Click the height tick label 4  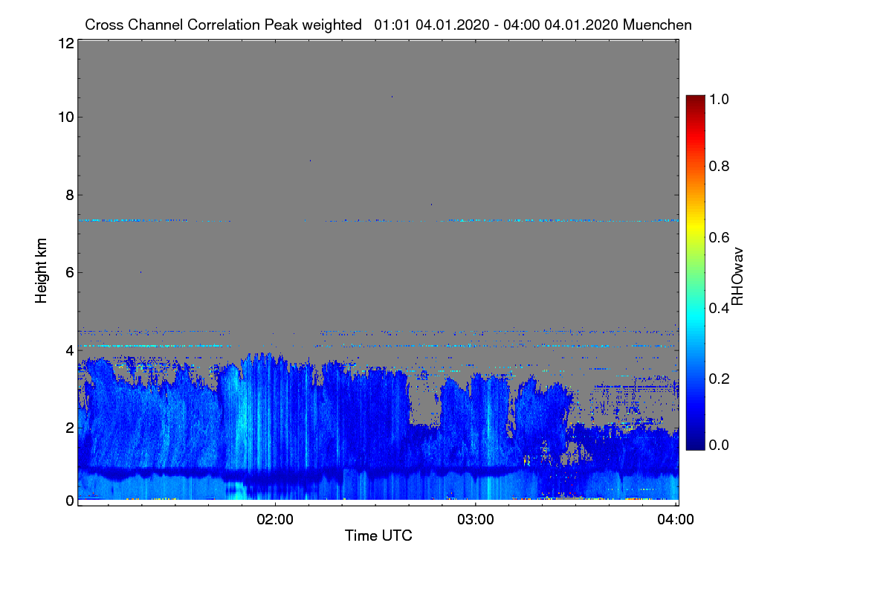[x=69, y=350]
